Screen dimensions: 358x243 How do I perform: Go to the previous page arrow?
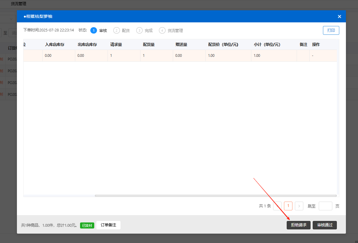click(277, 206)
